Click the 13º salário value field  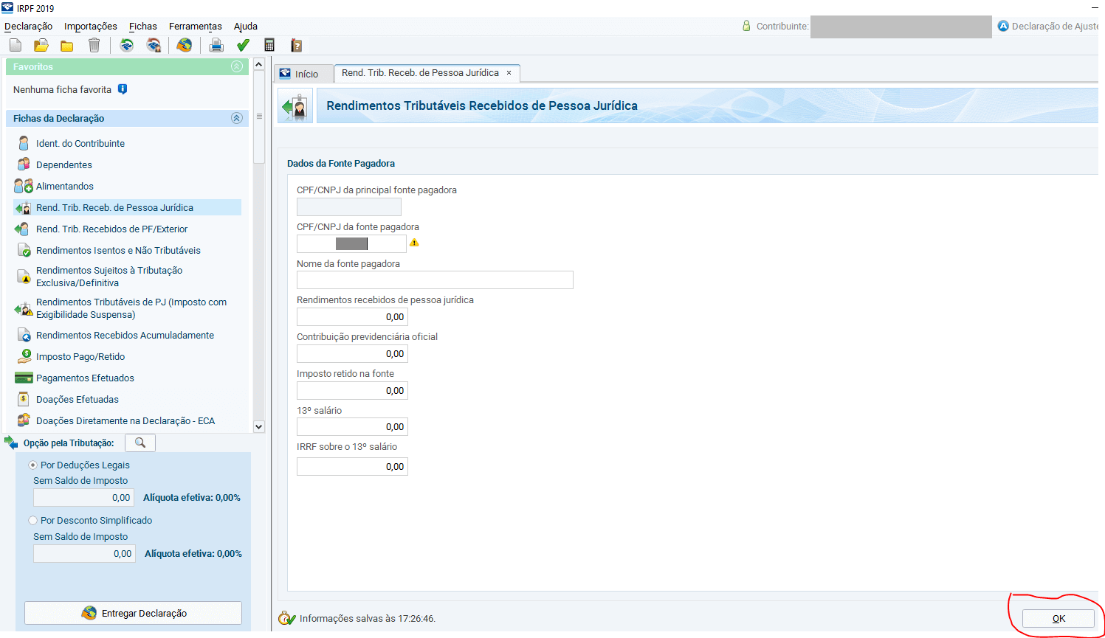click(352, 427)
